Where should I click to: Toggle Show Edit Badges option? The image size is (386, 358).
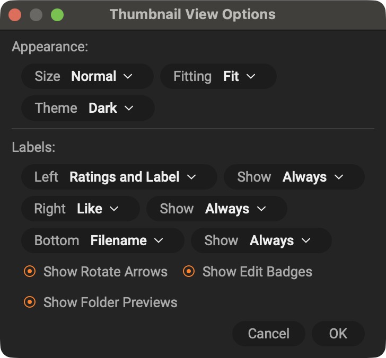point(189,272)
